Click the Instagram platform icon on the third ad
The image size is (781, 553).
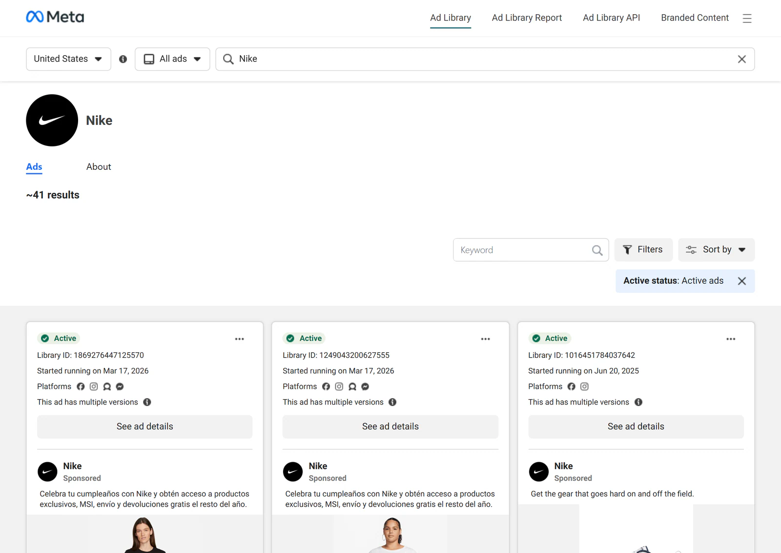tap(584, 387)
